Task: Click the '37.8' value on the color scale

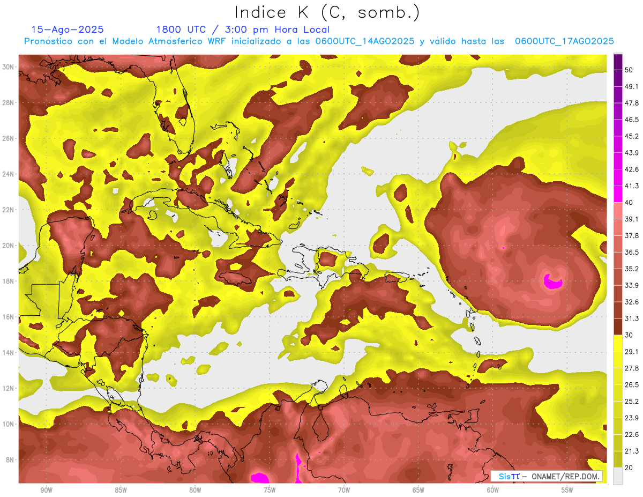Action: pyautogui.click(x=631, y=236)
